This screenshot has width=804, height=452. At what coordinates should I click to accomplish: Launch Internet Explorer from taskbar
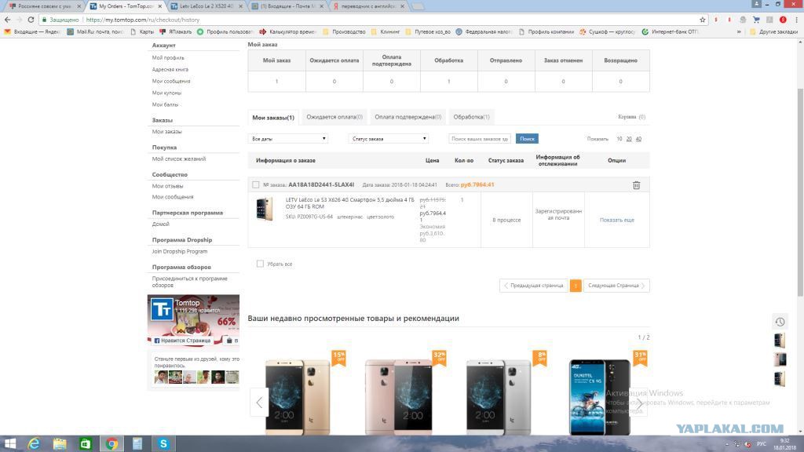pos(34,444)
